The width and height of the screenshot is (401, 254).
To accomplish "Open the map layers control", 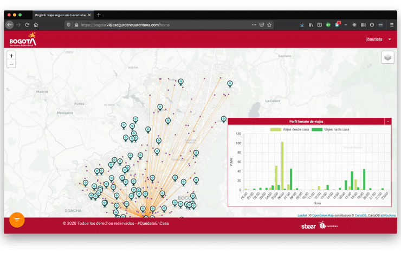I will pyautogui.click(x=387, y=57).
